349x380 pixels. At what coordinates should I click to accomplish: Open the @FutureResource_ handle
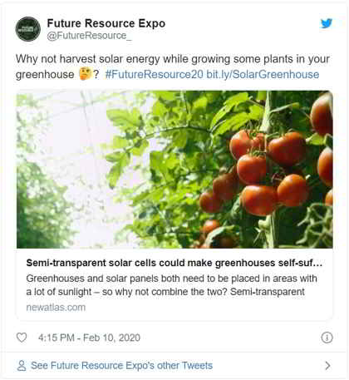point(89,36)
